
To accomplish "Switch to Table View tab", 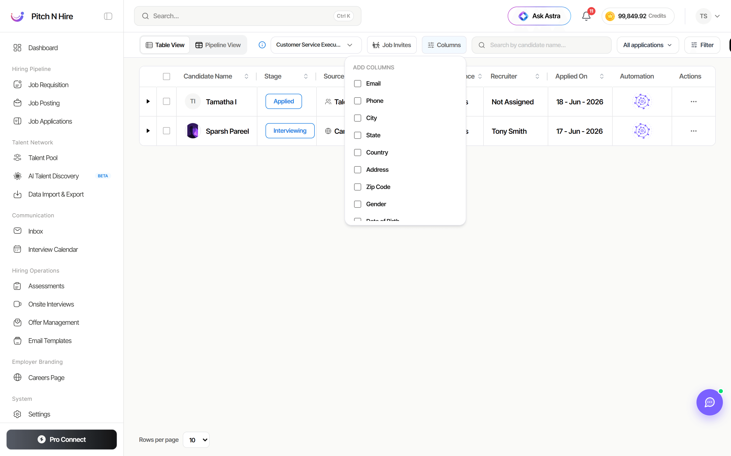I will (165, 45).
